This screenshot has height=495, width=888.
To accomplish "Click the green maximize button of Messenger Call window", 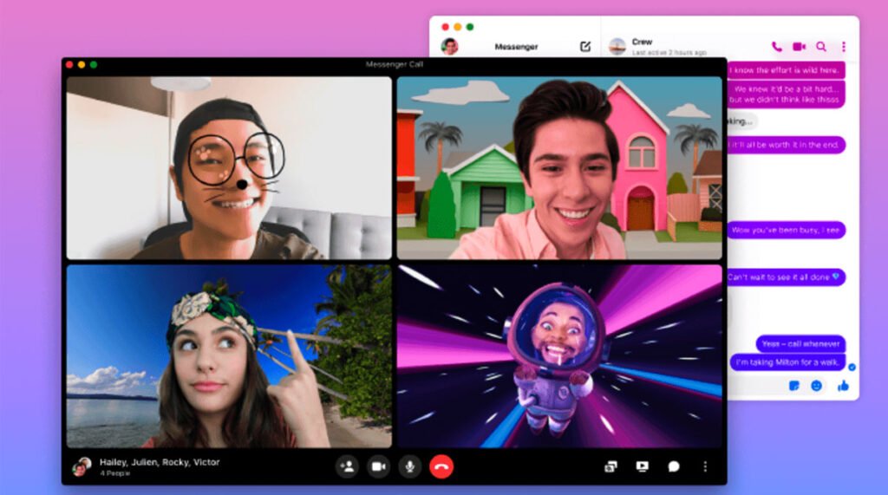I will (x=94, y=64).
